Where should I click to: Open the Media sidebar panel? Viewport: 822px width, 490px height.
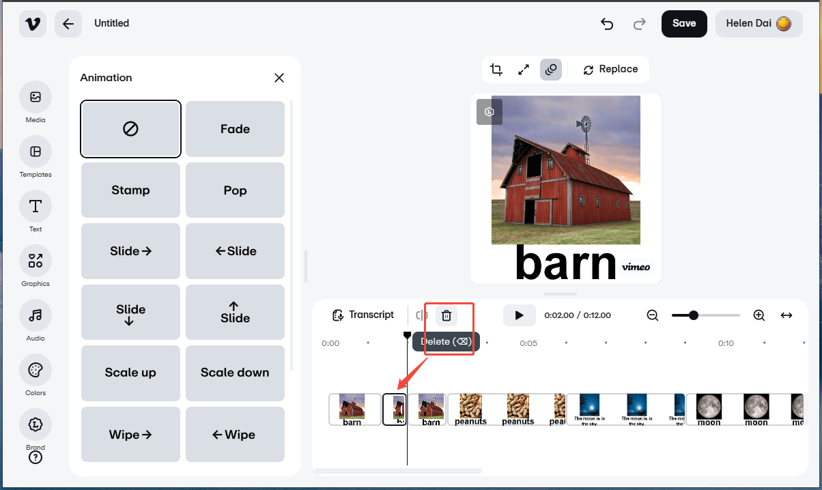click(36, 102)
